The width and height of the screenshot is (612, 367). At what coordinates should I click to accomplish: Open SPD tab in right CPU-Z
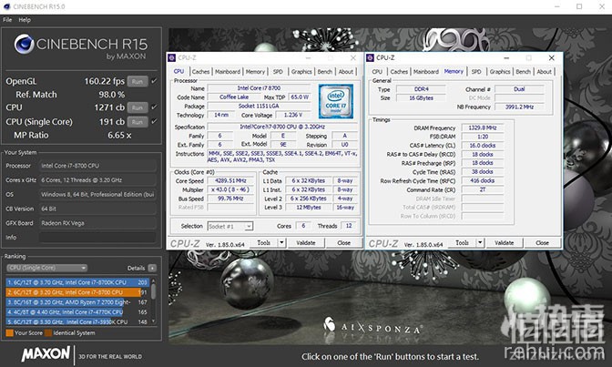(x=476, y=71)
